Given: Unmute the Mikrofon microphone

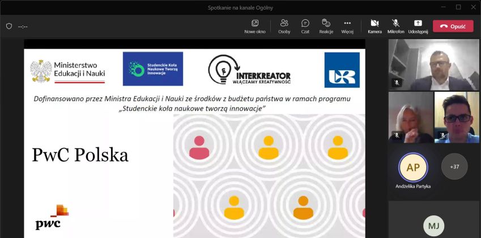Looking at the screenshot, I should click(396, 26).
